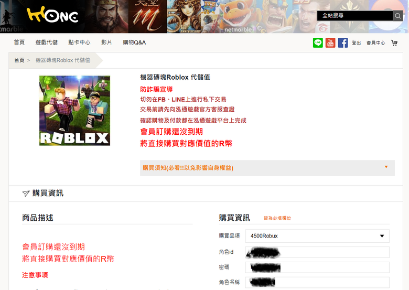Open the 點卡中心 menu
409x290 pixels.
[79, 42]
